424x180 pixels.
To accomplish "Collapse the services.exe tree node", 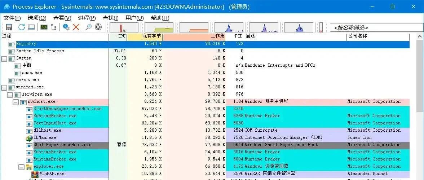I will point(10,95).
